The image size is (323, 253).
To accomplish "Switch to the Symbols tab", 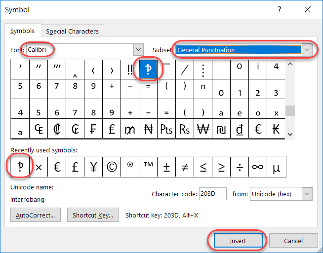I will pyautogui.click(x=23, y=31).
